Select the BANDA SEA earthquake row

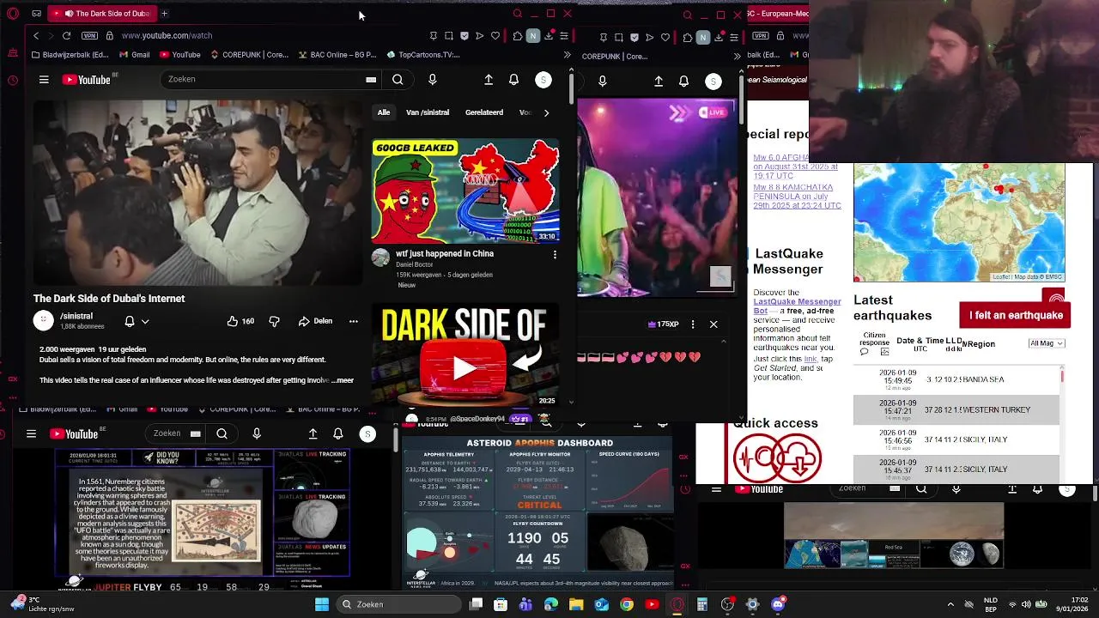[956, 379]
